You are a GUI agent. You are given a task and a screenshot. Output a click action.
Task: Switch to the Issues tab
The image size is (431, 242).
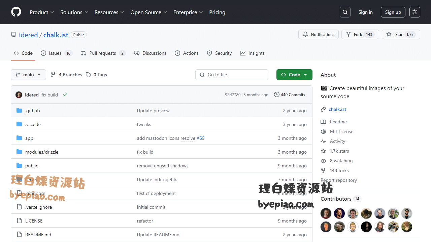[x=57, y=53]
